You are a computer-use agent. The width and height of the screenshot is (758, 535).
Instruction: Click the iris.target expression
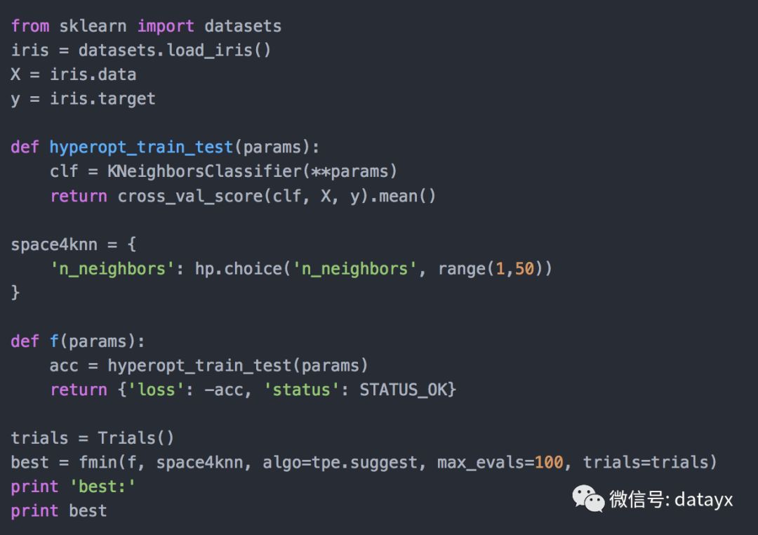click(102, 99)
